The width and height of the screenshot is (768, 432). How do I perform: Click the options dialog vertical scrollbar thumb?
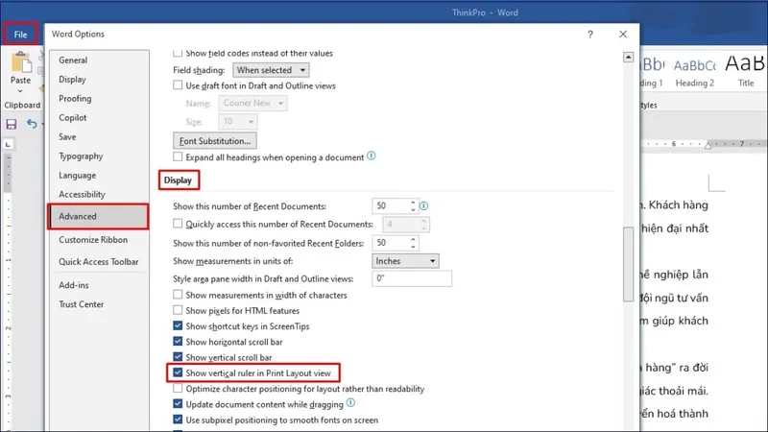pyautogui.click(x=629, y=265)
